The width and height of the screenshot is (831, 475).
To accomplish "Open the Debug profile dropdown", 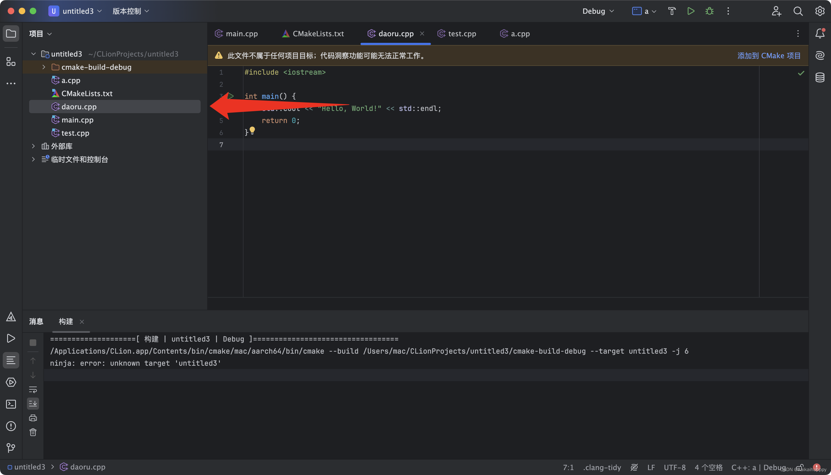I will tap(598, 11).
